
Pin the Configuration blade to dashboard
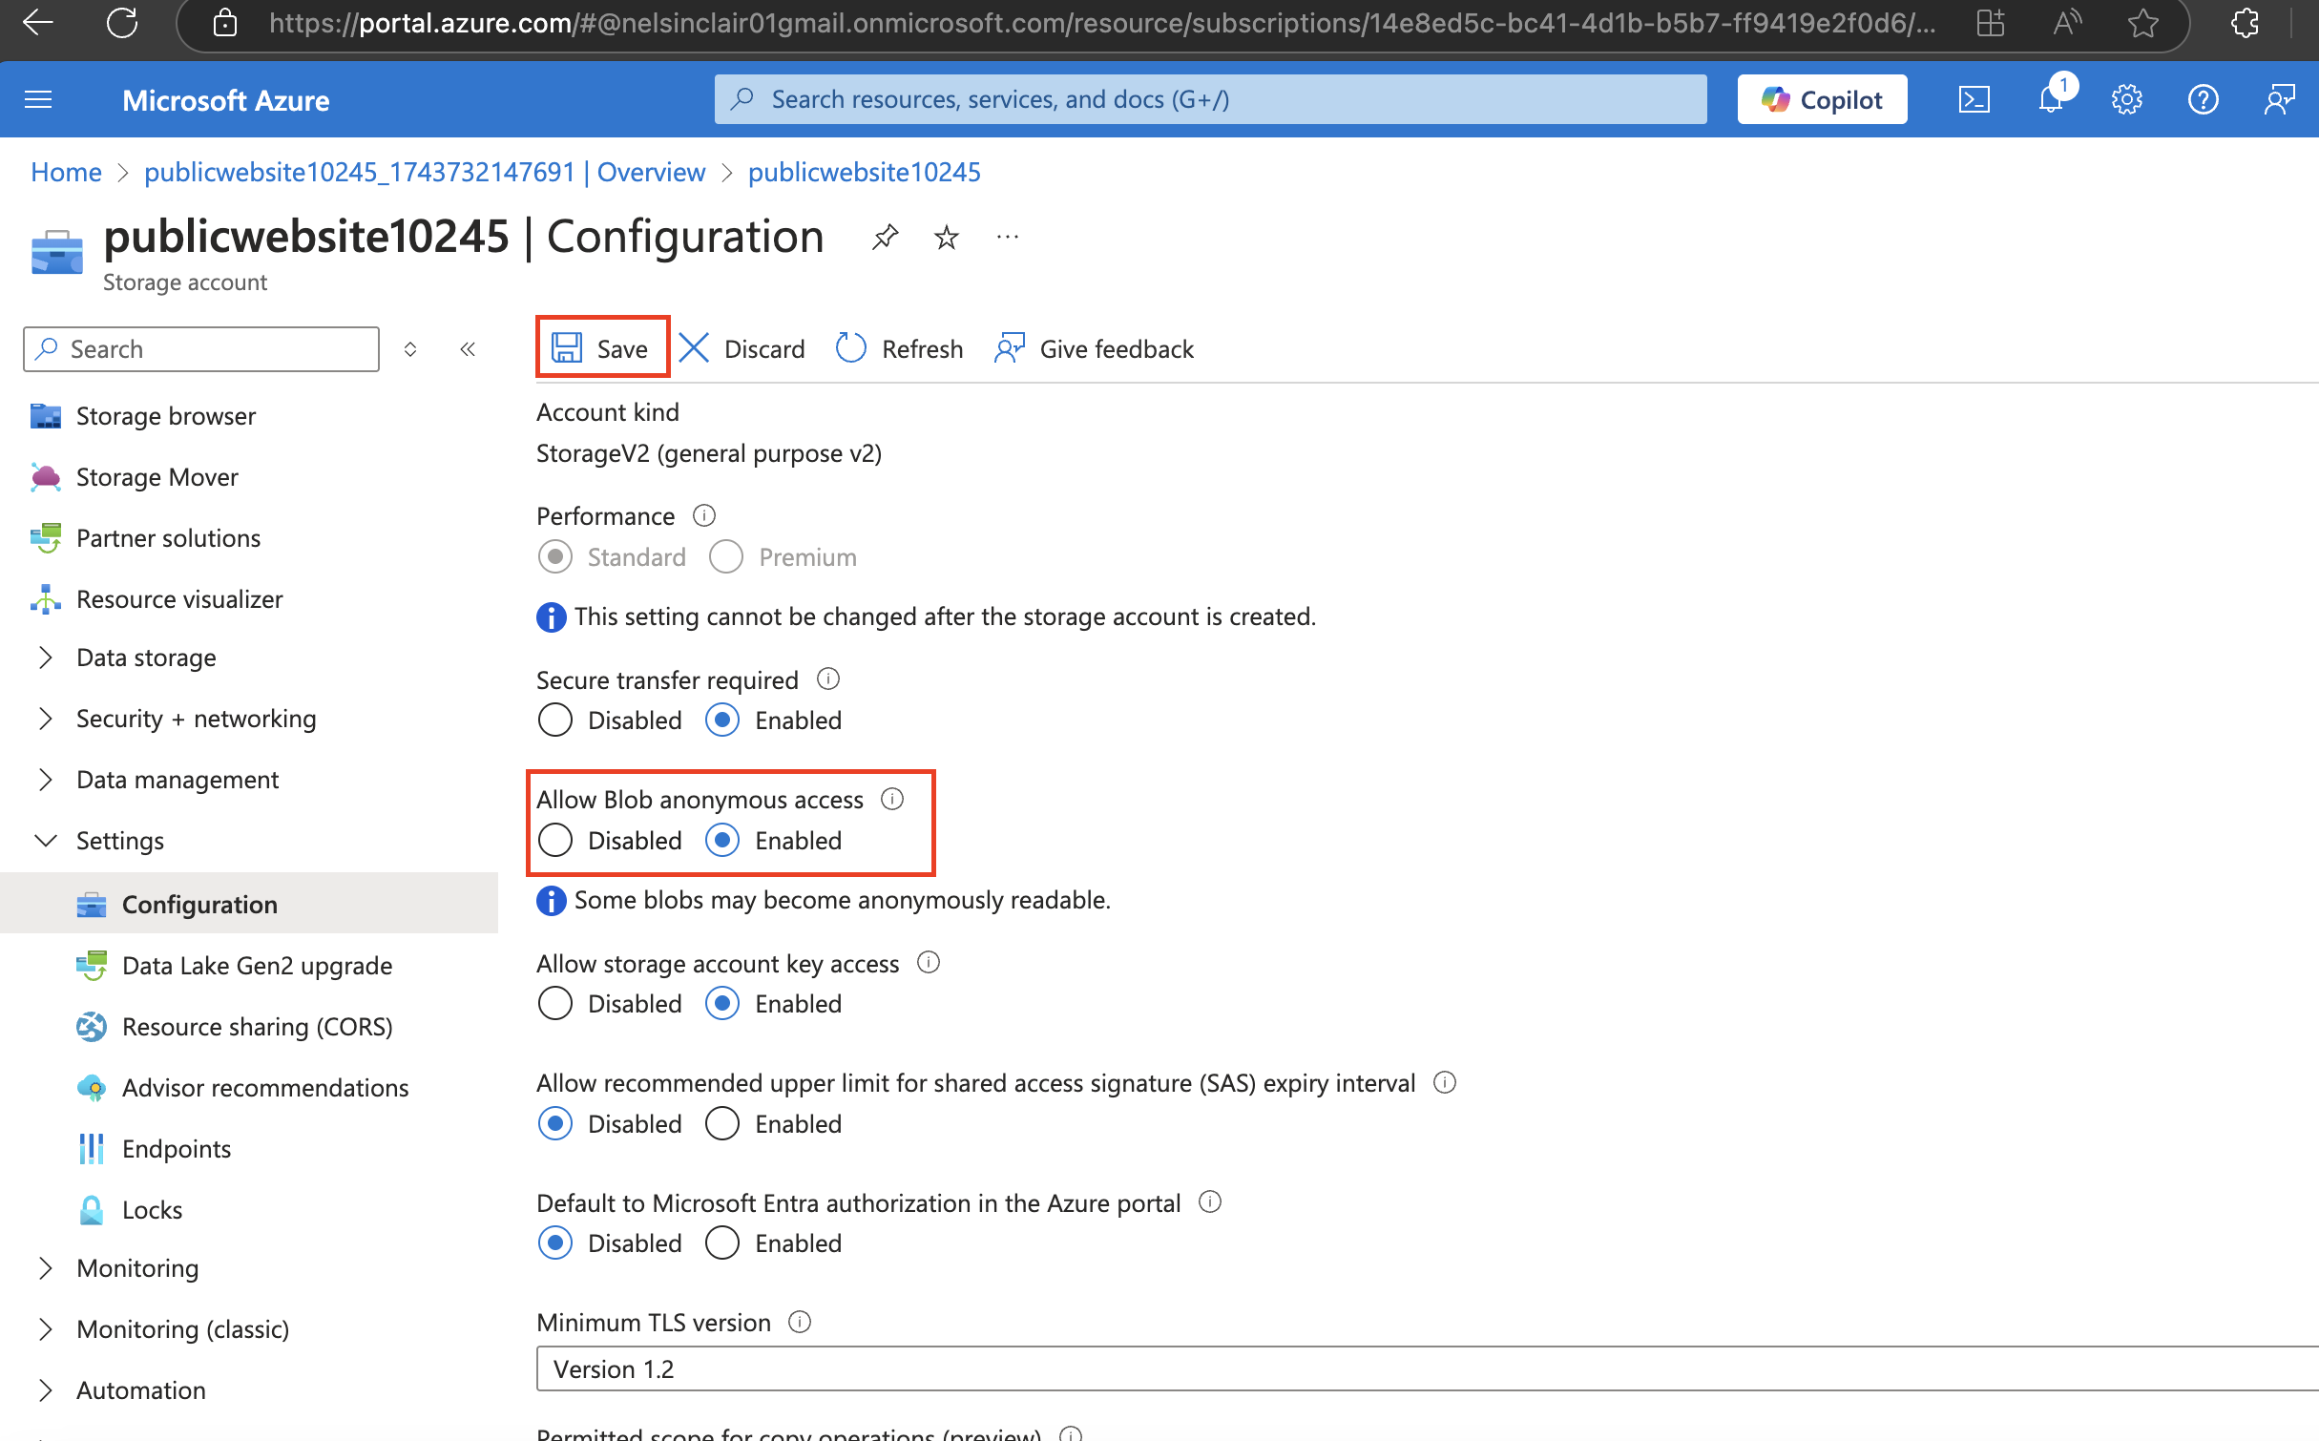click(x=885, y=237)
